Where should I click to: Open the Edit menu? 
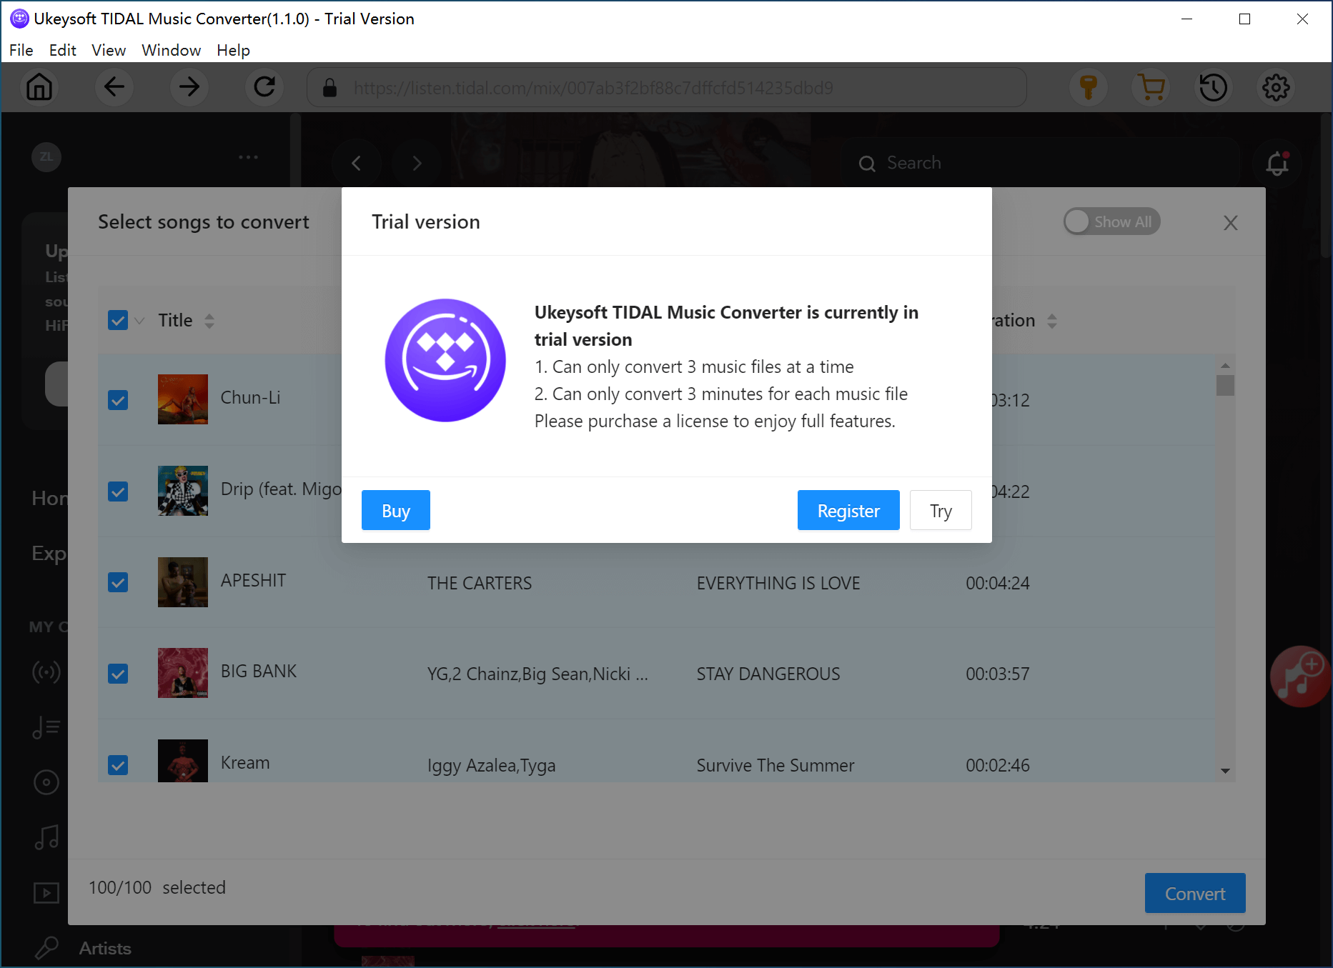click(63, 50)
